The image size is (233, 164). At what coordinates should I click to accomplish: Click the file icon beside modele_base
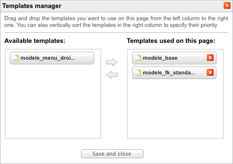pyautogui.click(x=138, y=58)
